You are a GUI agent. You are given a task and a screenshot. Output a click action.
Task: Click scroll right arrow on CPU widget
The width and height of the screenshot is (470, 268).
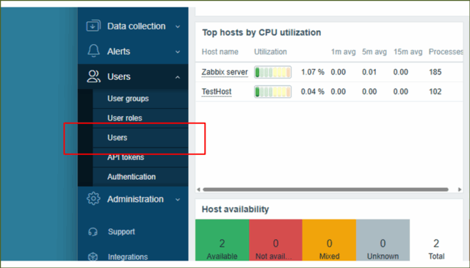click(x=460, y=189)
